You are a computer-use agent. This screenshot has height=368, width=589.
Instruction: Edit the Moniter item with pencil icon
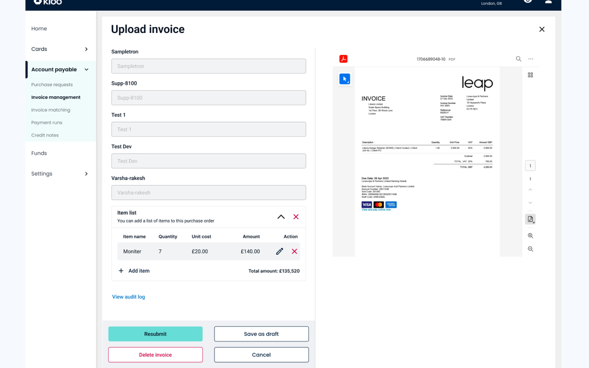tap(279, 251)
